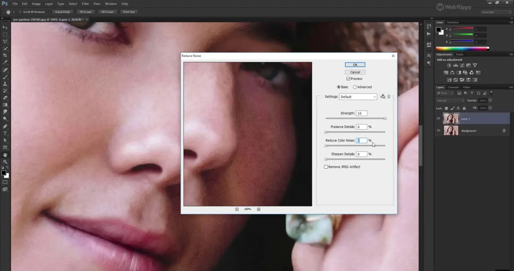Open the layer blend mode dropdown
The image size is (514, 271).
(450, 100)
